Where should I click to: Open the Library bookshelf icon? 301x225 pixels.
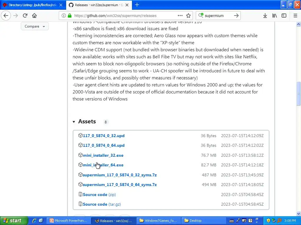[275, 16]
